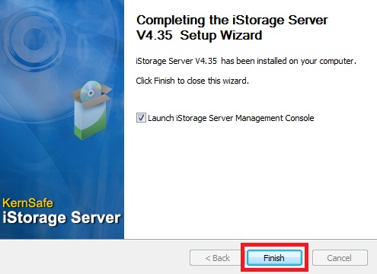
Task: Select the Completing the iStorage Server heading
Action: tap(232, 20)
